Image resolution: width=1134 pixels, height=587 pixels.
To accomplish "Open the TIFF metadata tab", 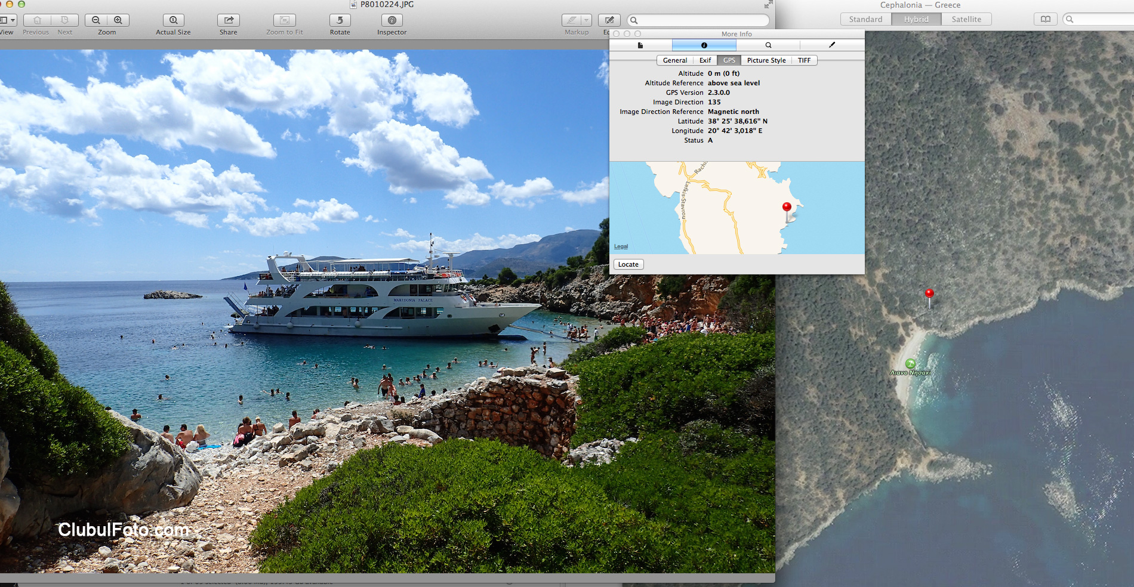I will tap(804, 60).
